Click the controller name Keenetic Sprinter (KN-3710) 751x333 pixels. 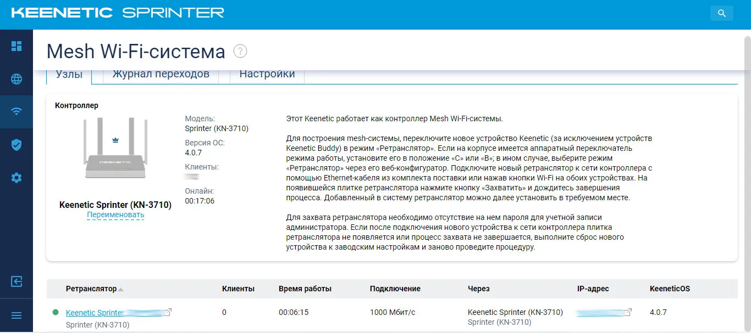pyautogui.click(x=115, y=205)
